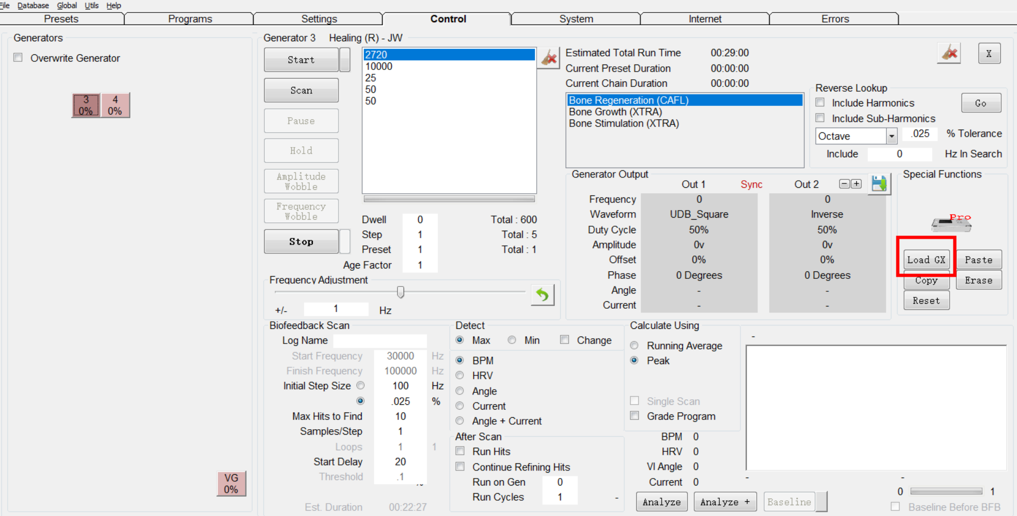This screenshot has height=516, width=1017.
Task: Enable the Overwrite Generator checkbox
Action: (x=18, y=58)
